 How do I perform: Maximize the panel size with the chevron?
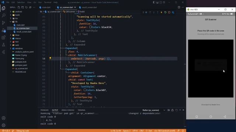[x=180, y=110]
